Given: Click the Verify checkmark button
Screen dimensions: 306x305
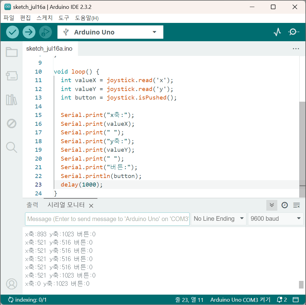Looking at the screenshot, I should tap(13, 32).
